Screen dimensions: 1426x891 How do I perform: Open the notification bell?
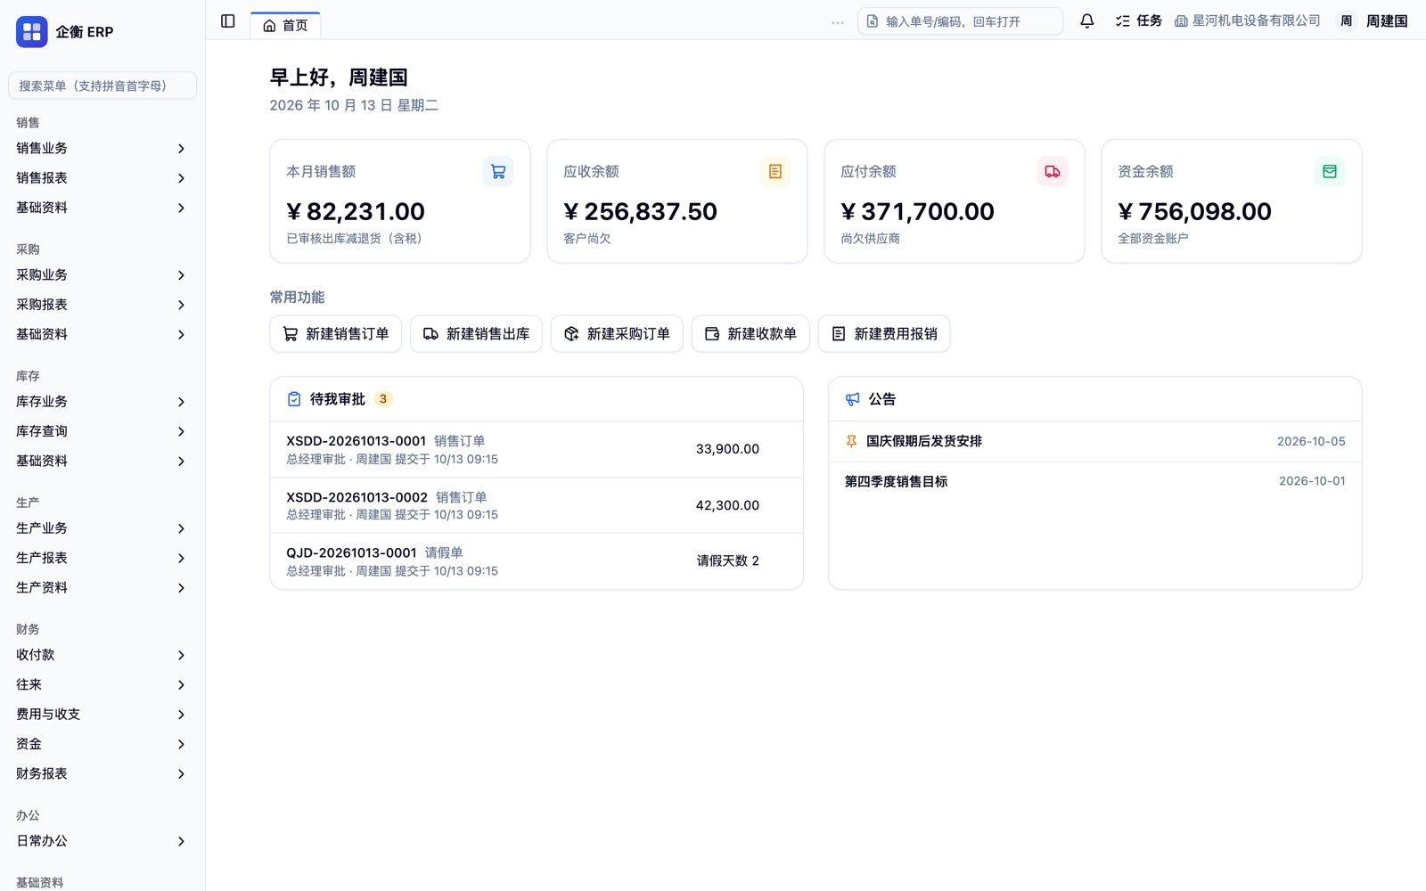tap(1087, 20)
